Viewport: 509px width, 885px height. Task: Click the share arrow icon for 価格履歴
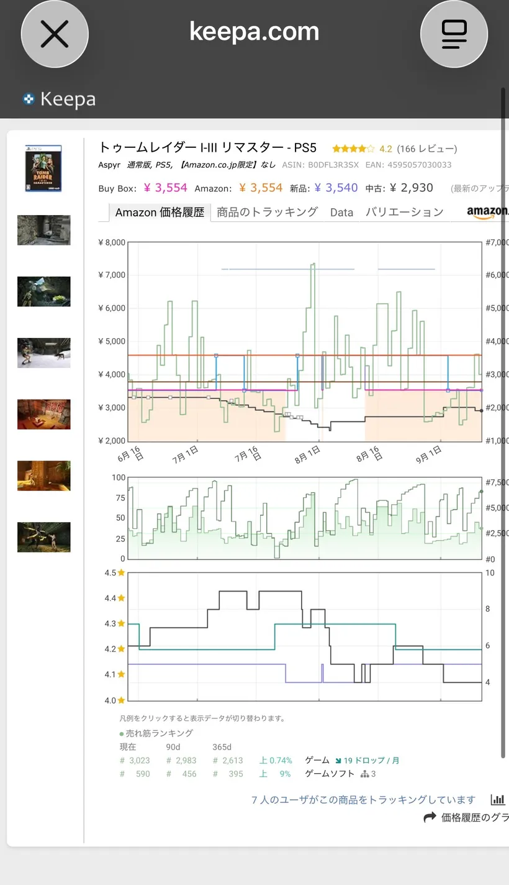coord(430,818)
